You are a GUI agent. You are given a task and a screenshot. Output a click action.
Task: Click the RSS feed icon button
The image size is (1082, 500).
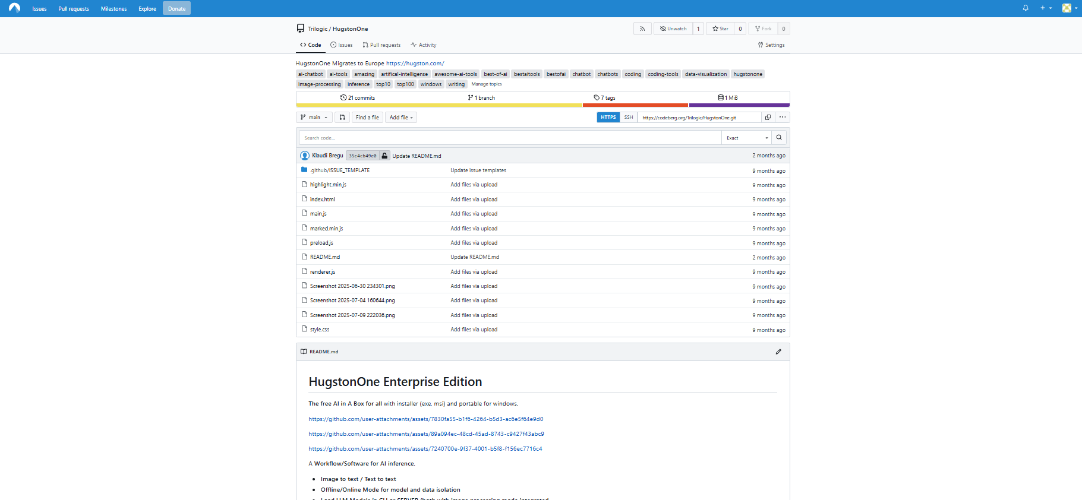(x=642, y=29)
